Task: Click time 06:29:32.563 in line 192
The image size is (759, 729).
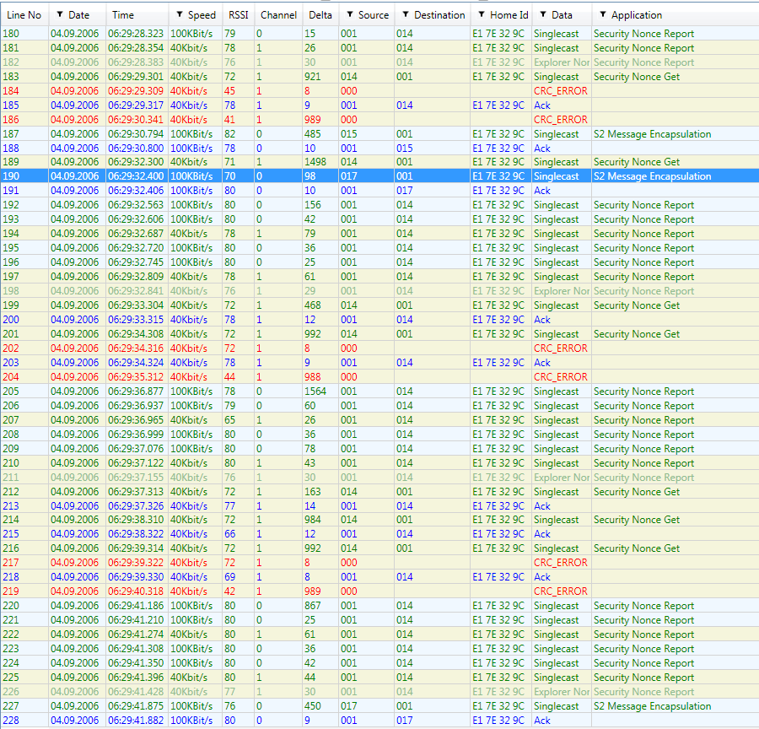Action: click(x=136, y=205)
